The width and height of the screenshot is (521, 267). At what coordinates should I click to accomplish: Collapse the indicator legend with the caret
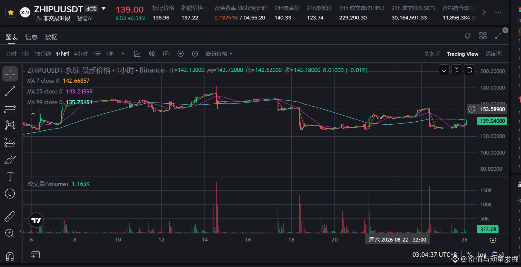33,114
